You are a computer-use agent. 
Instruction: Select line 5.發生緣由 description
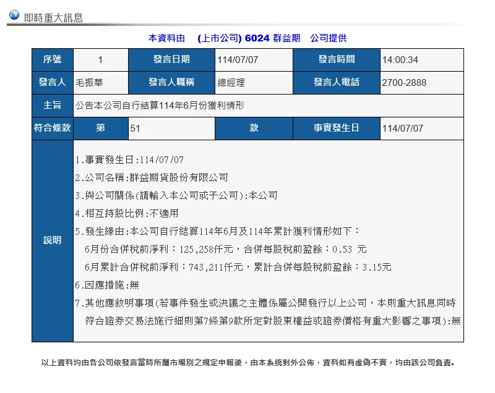217,231
